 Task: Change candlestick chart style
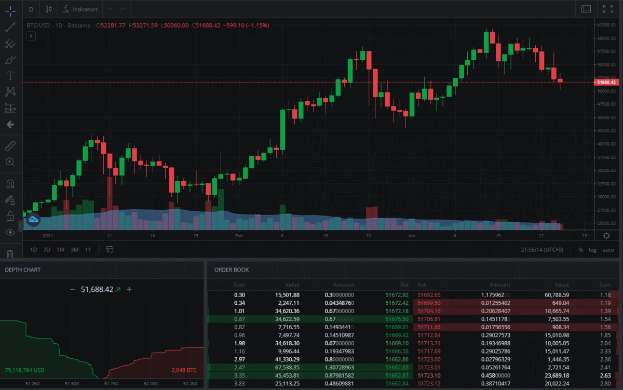click(48, 9)
